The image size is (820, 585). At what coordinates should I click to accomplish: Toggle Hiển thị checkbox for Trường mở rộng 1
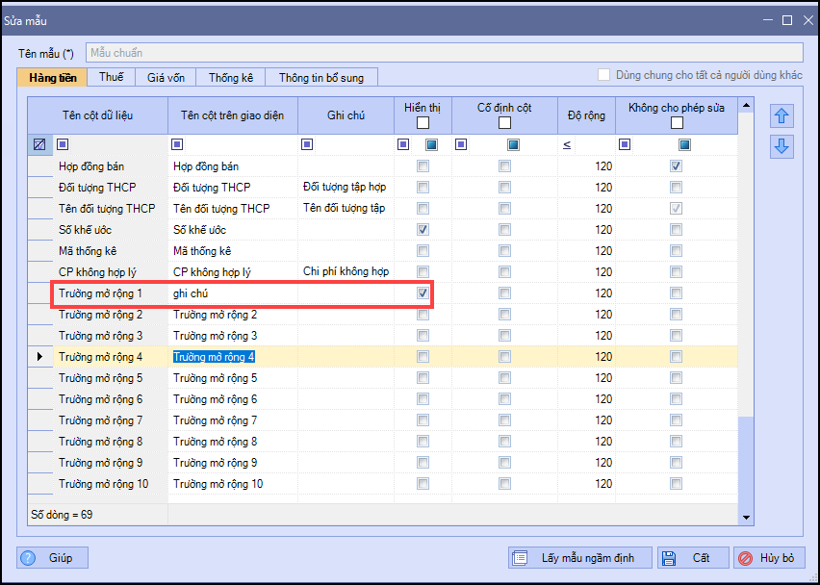tap(423, 292)
